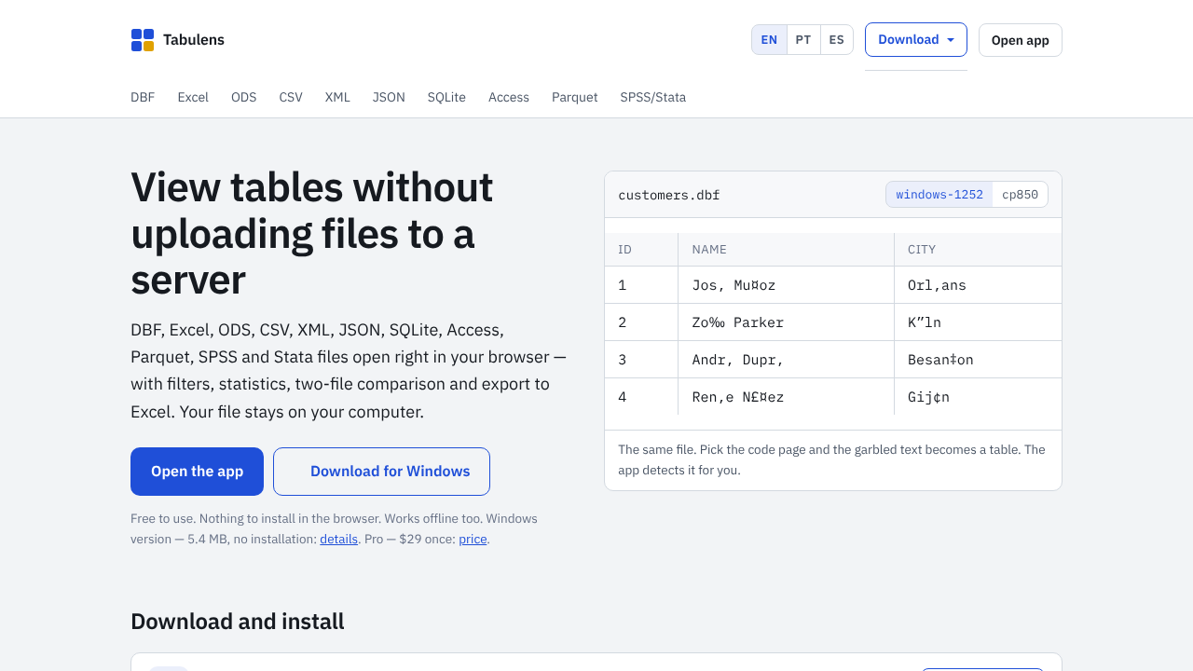Go to the Parquet format tab

click(x=575, y=97)
